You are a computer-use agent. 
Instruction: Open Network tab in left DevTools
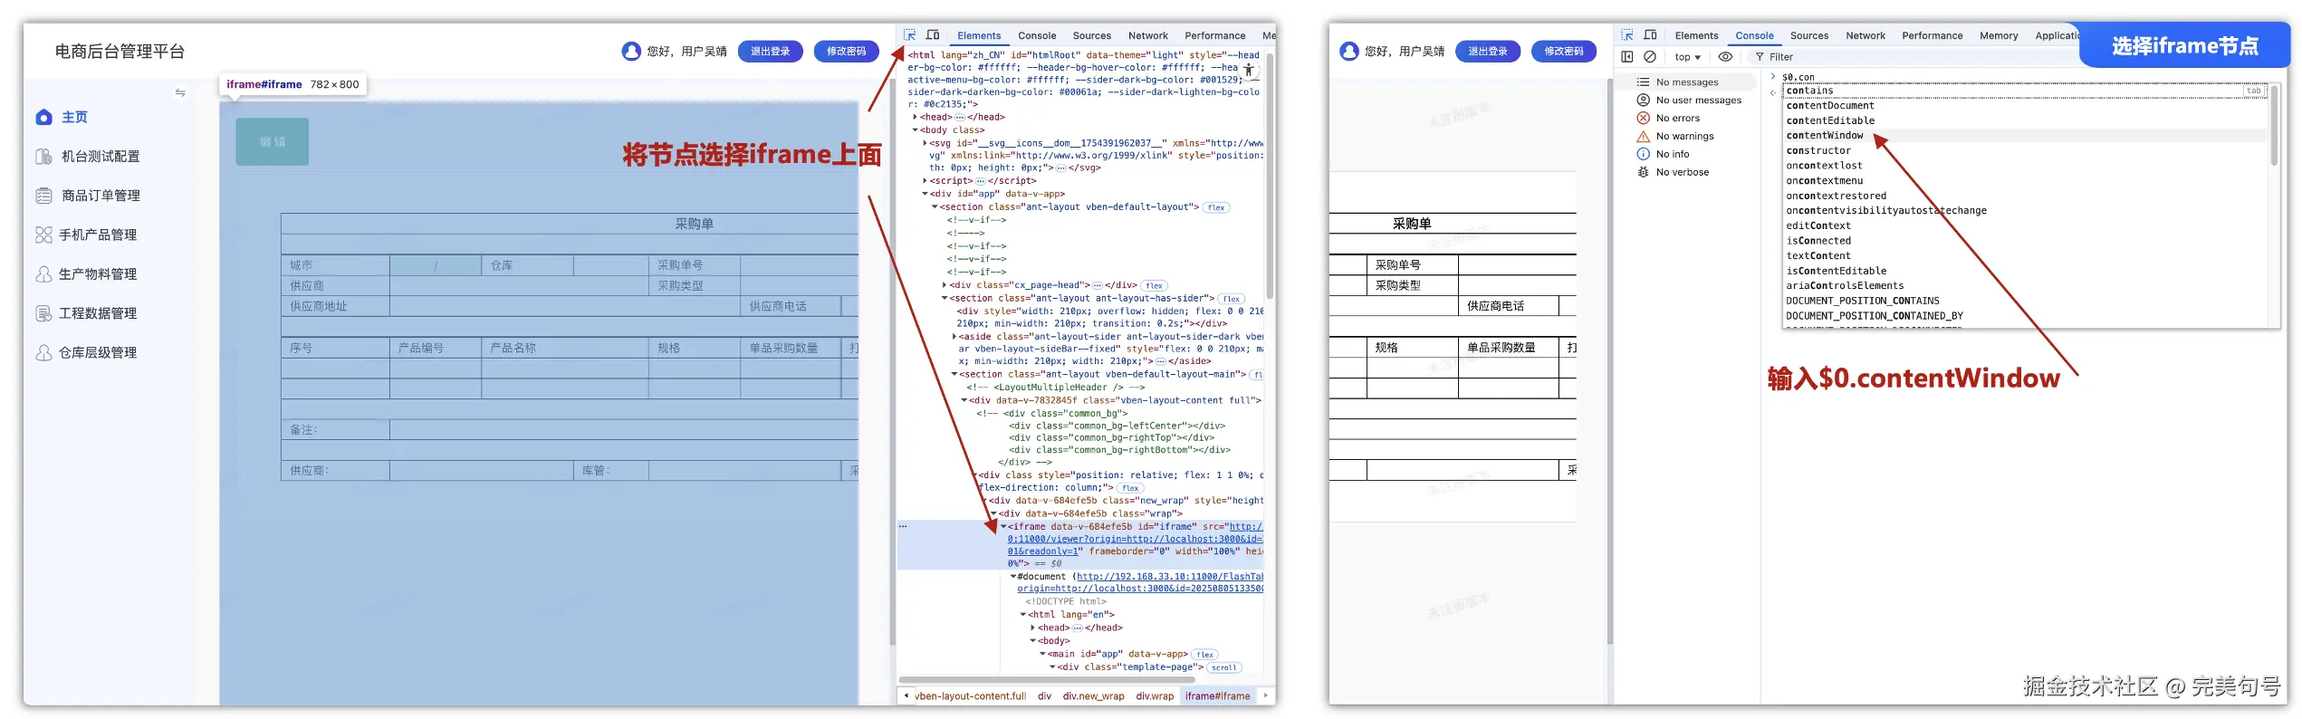coord(1147,35)
